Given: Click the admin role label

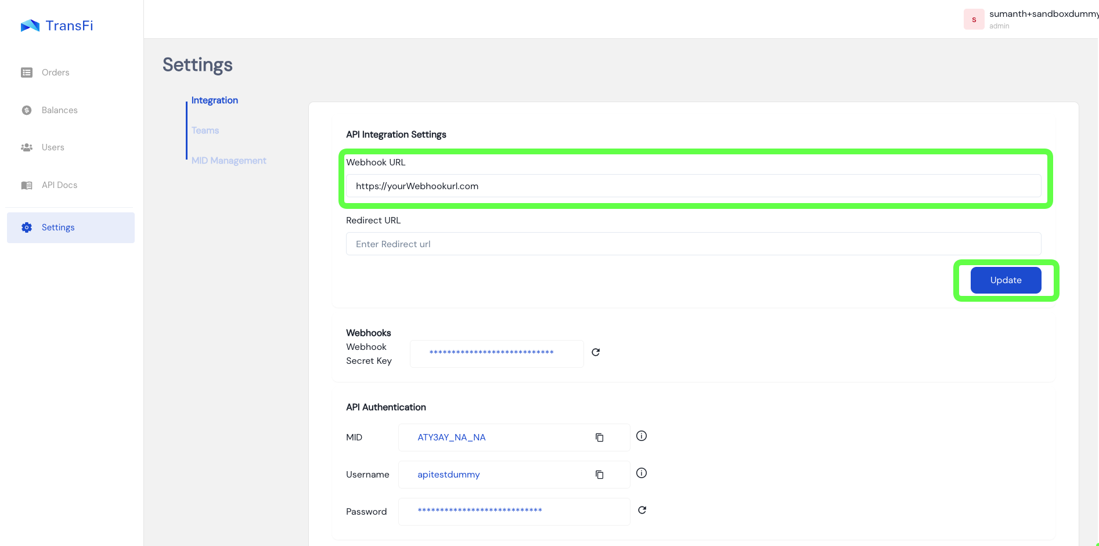Looking at the screenshot, I should pyautogui.click(x=999, y=26).
